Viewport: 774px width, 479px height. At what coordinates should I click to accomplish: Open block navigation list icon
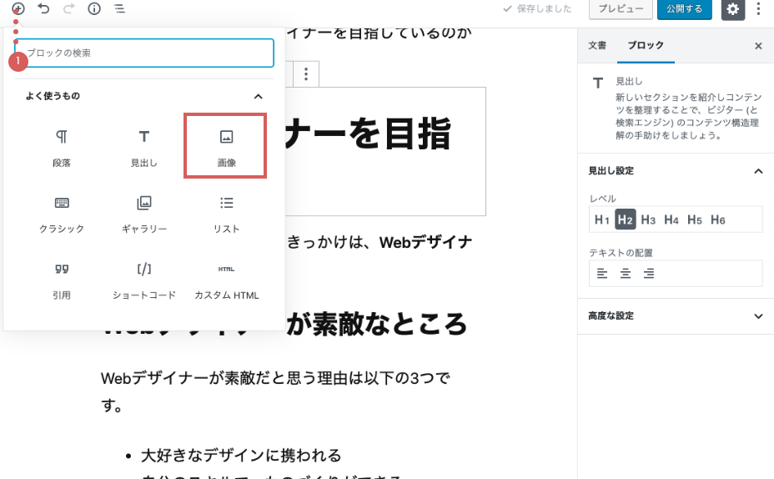coord(119,9)
